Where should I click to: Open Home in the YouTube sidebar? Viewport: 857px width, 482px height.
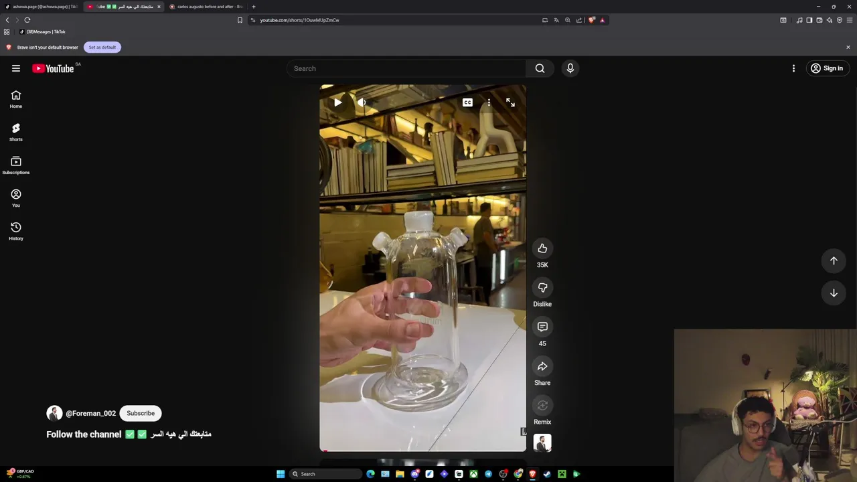click(x=16, y=99)
